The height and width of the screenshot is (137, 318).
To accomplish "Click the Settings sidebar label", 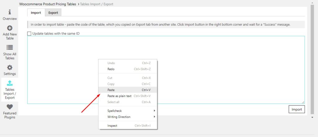I will pyautogui.click(x=10, y=74).
